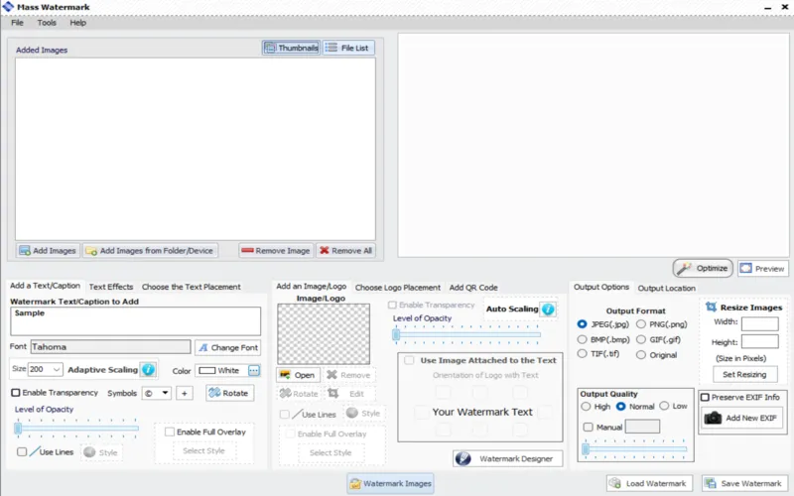Screen dimensions: 794x496
Task: Select Low output quality
Action: tap(664, 406)
